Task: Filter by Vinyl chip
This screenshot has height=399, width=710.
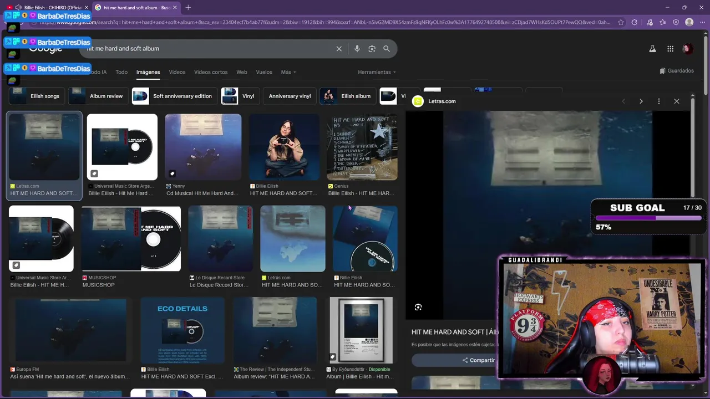Action: 240,96
